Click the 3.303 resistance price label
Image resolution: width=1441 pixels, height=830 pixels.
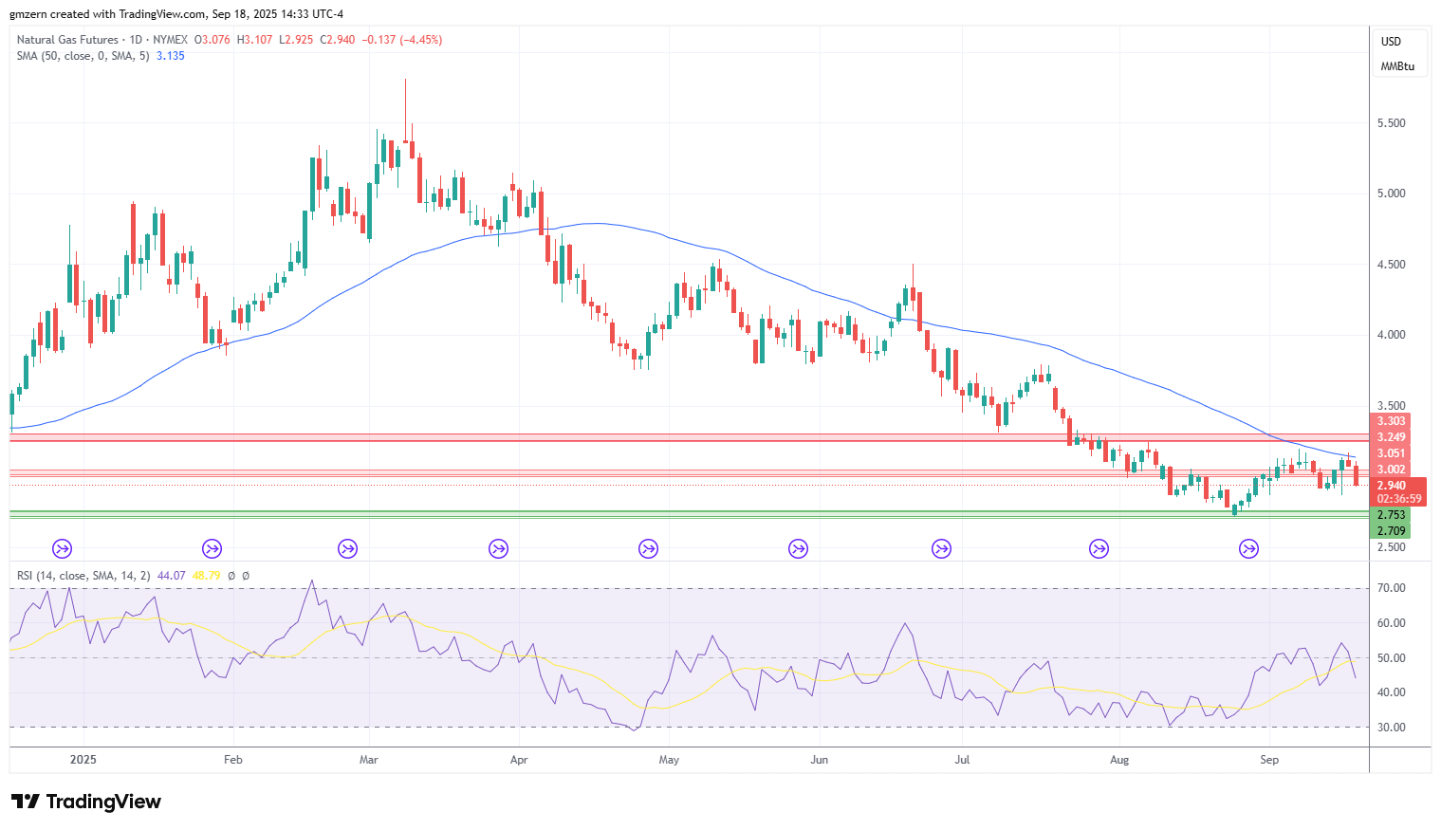pos(1391,421)
